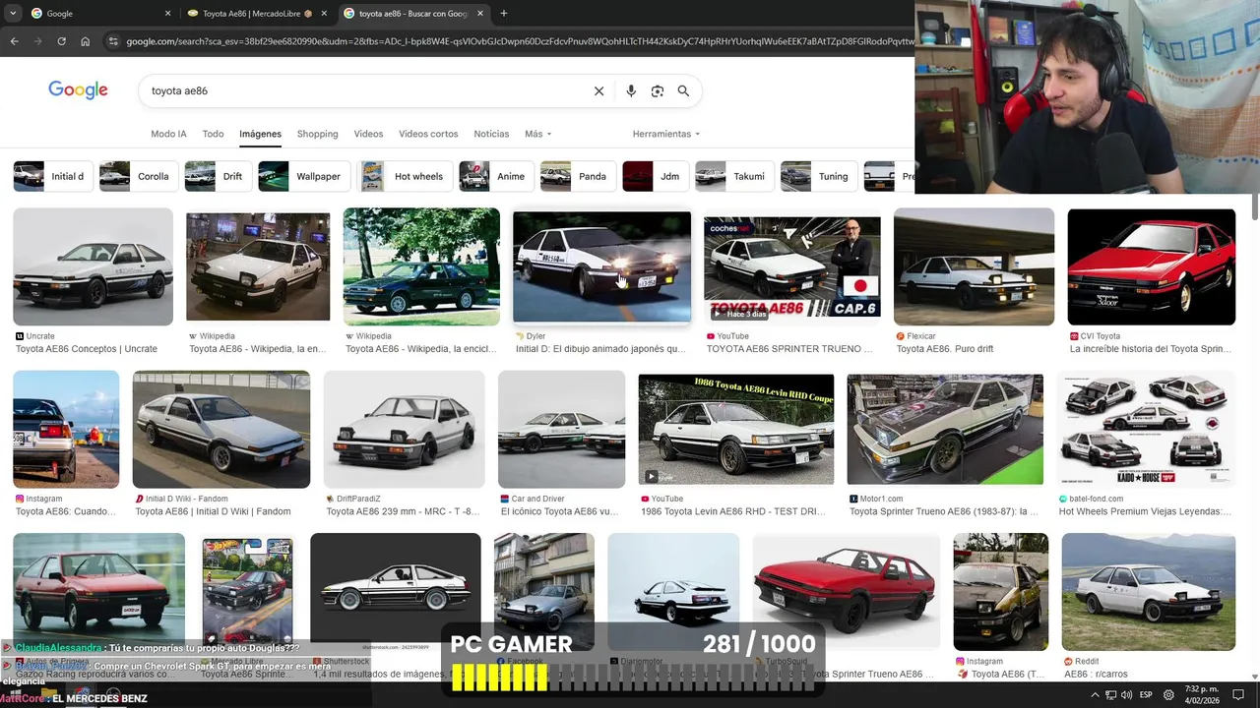This screenshot has height=708, width=1260.
Task: Expand the Más dropdown menu
Action: [537, 134]
